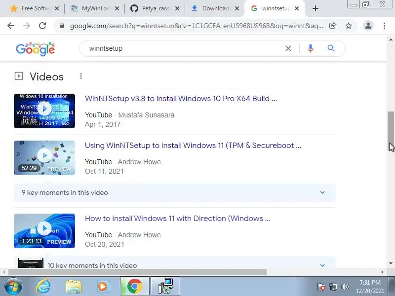Select the winntsetup Google tab
Screen dimensions: 395x296
tap(274, 8)
